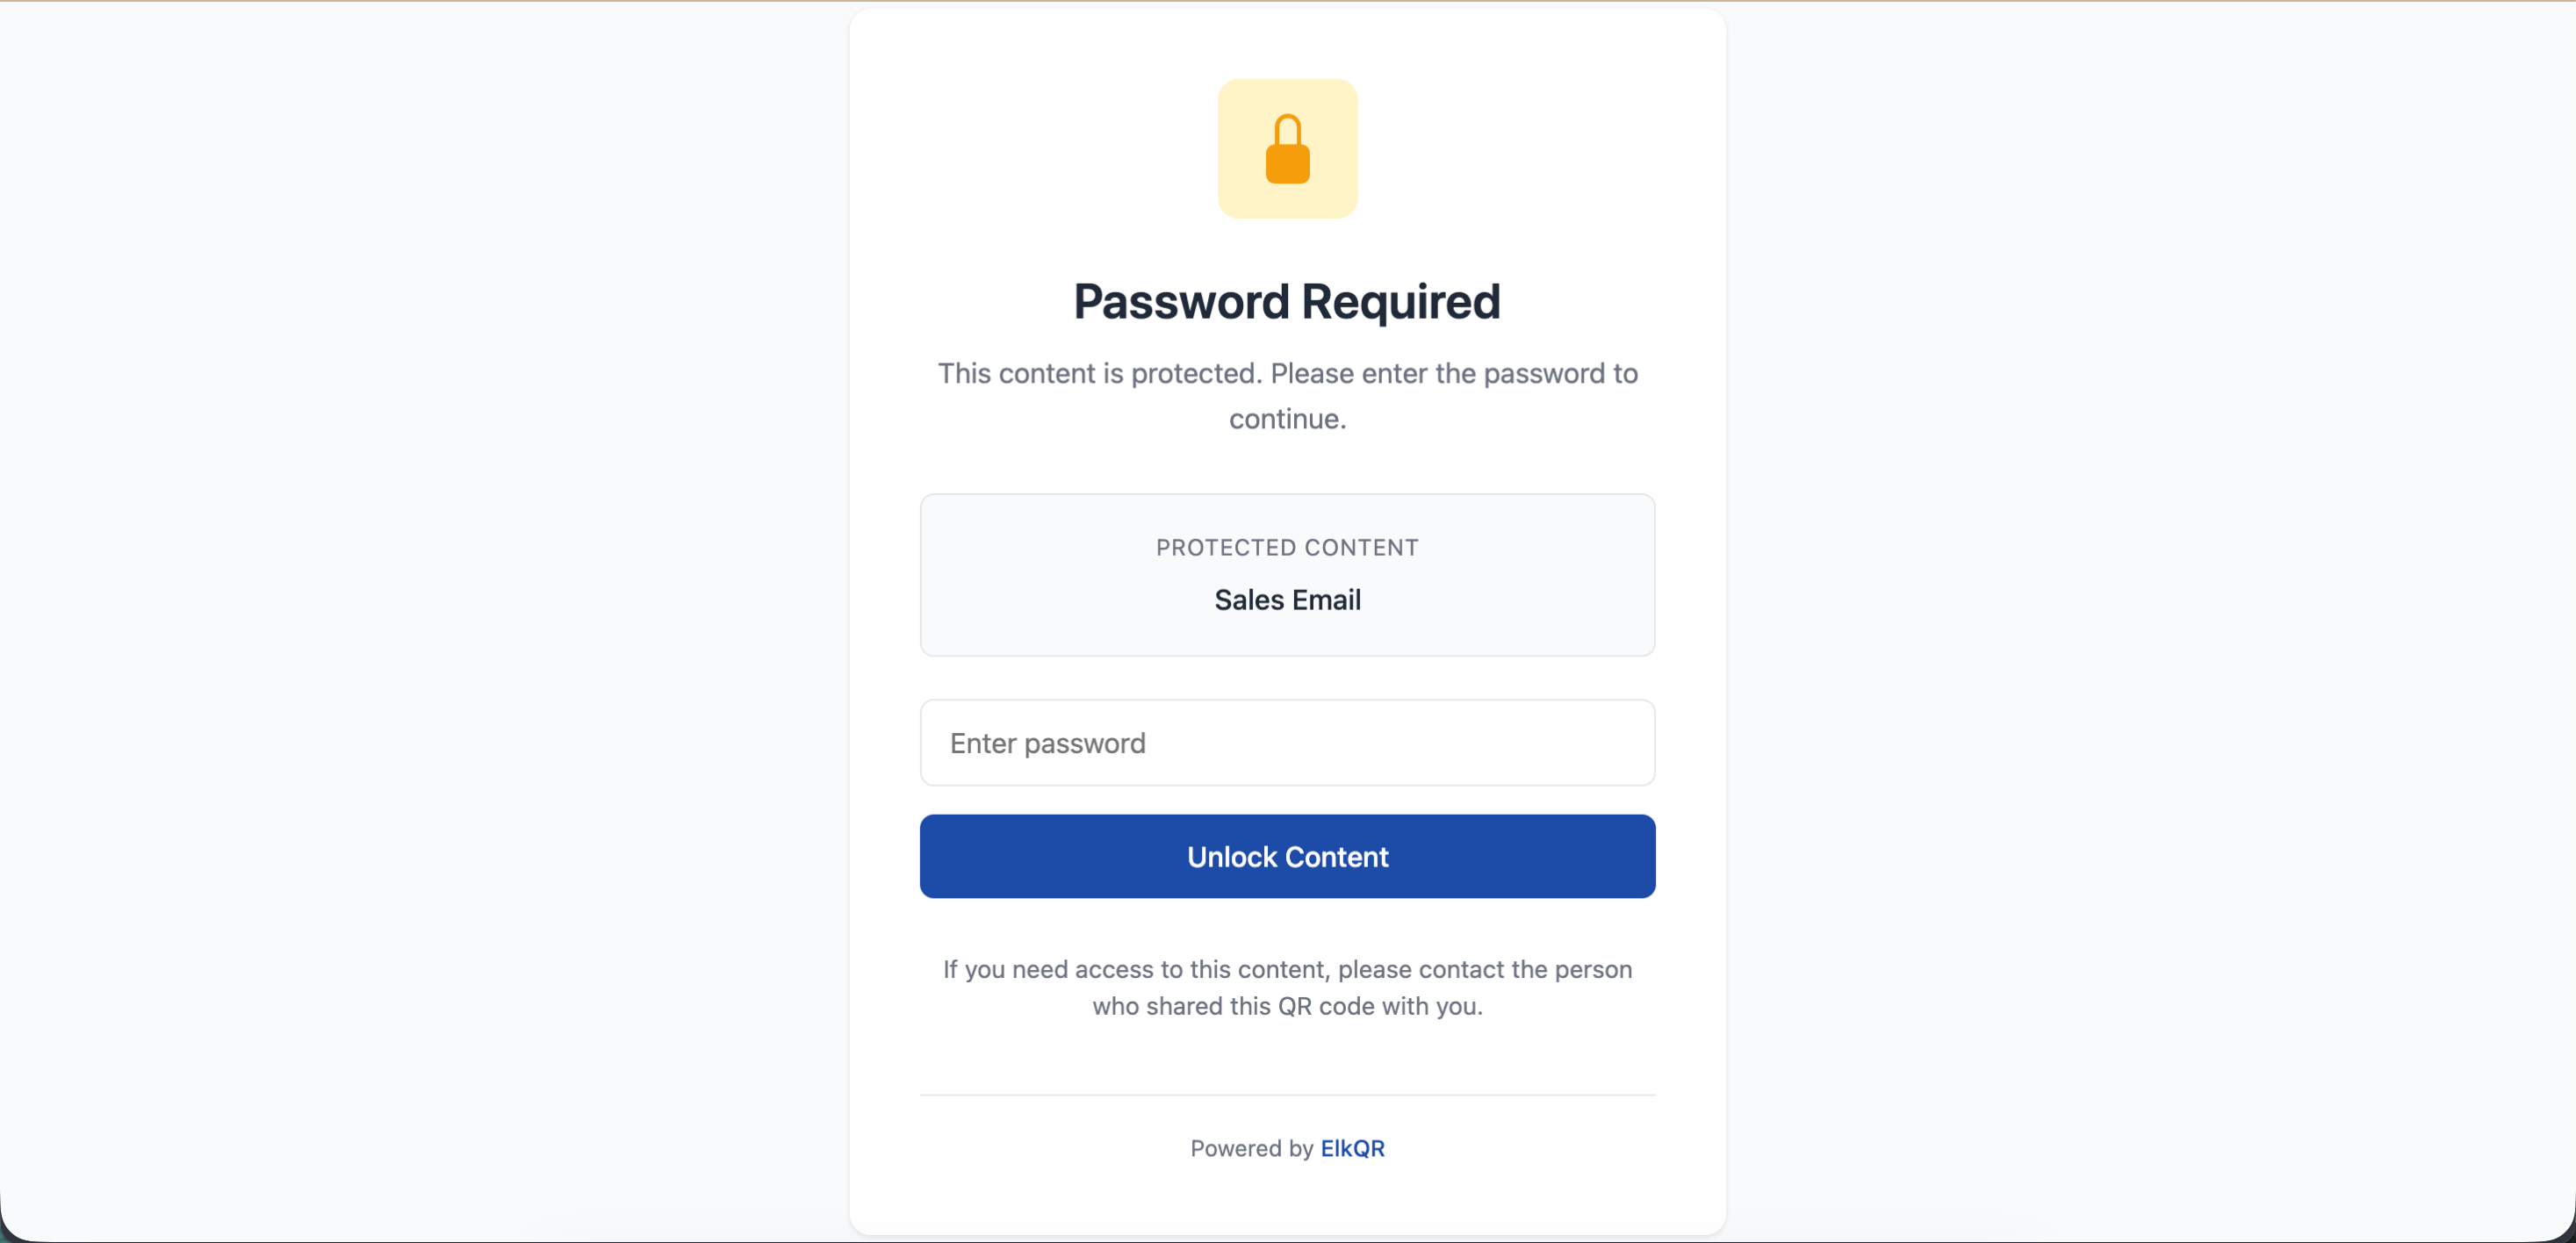Click the yellow lock badge above the heading
The height and width of the screenshot is (1243, 2576).
(1287, 148)
